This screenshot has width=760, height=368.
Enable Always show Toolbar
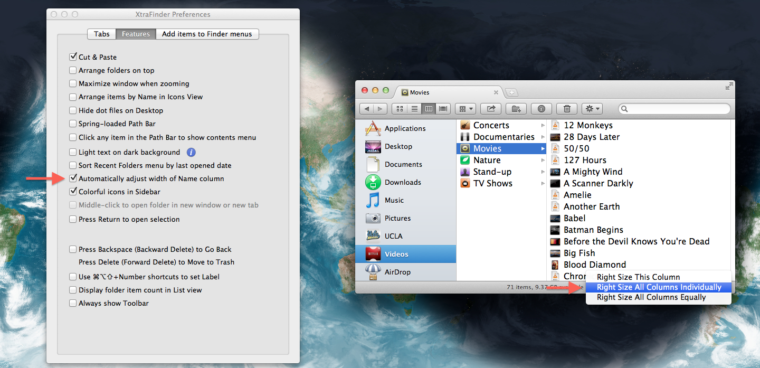[73, 303]
